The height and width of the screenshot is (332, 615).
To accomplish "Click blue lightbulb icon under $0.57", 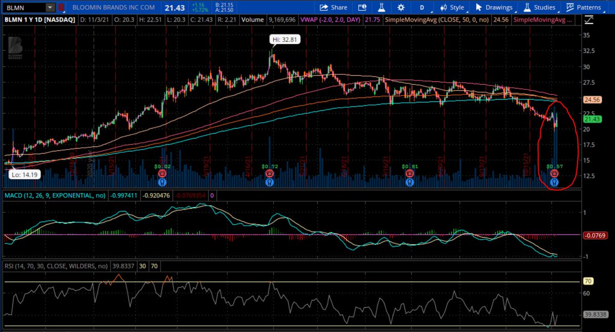I will (x=554, y=181).
